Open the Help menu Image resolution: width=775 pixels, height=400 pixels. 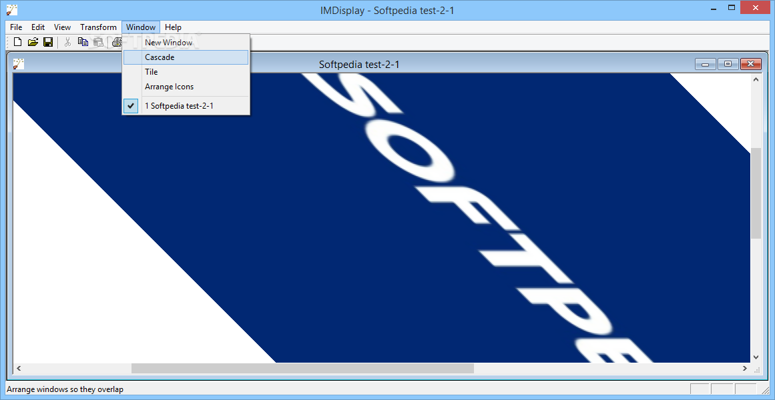tap(173, 27)
